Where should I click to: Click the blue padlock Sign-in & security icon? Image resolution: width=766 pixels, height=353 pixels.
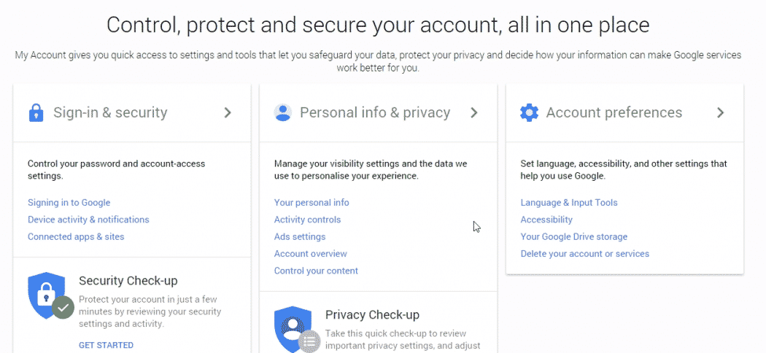point(36,113)
